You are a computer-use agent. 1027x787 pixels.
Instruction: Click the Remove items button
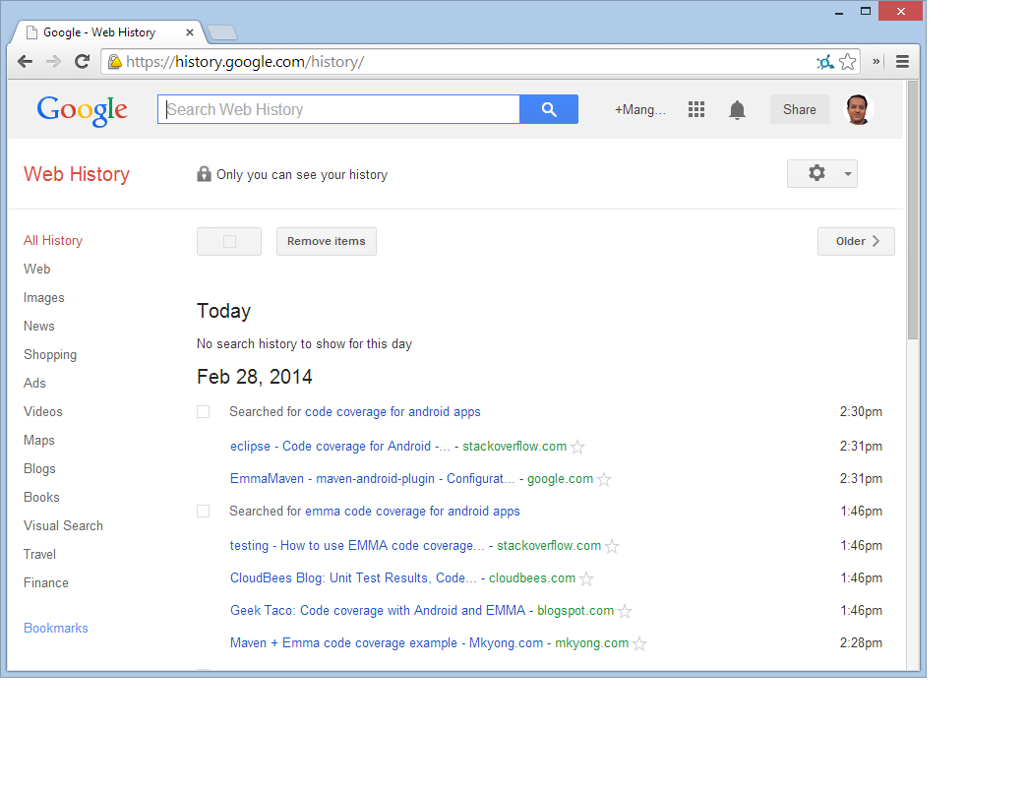[x=327, y=242]
